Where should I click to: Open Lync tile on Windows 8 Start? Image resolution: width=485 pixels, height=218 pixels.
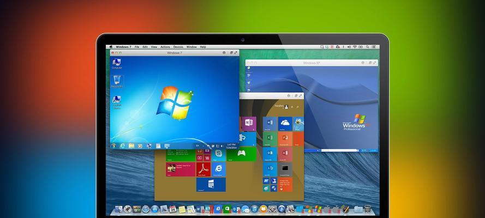coord(270,169)
